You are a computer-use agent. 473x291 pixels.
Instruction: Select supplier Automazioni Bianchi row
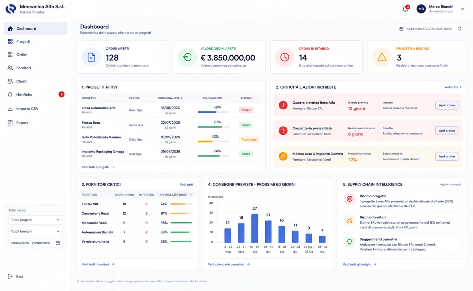pos(137,232)
